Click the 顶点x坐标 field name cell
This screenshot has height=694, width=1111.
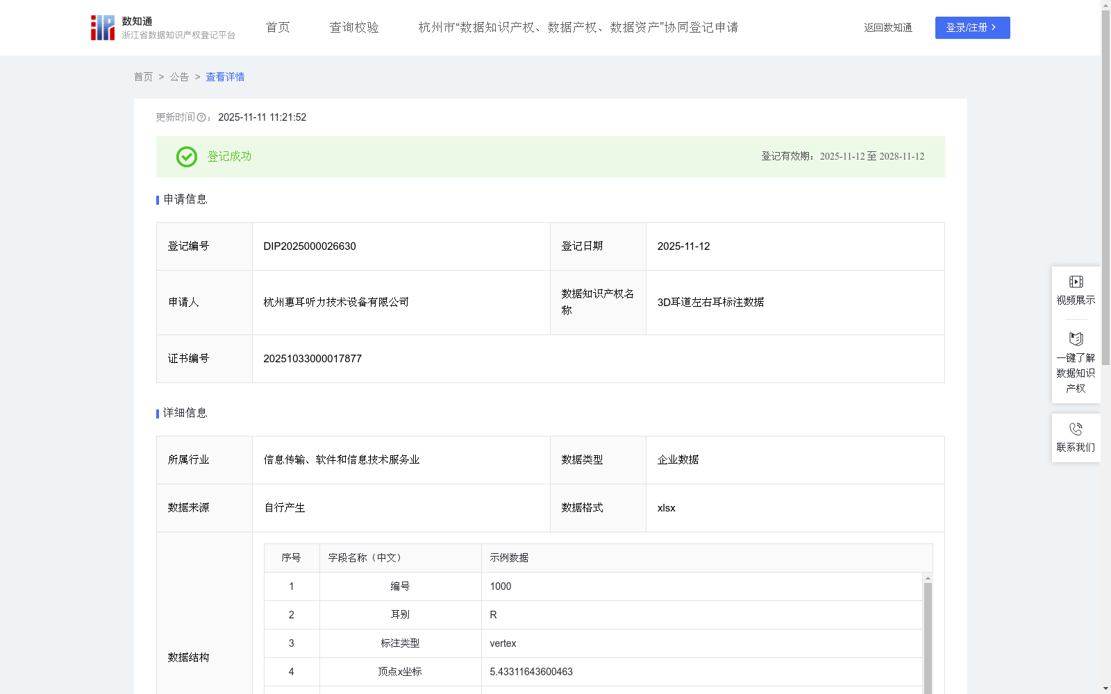click(x=400, y=672)
